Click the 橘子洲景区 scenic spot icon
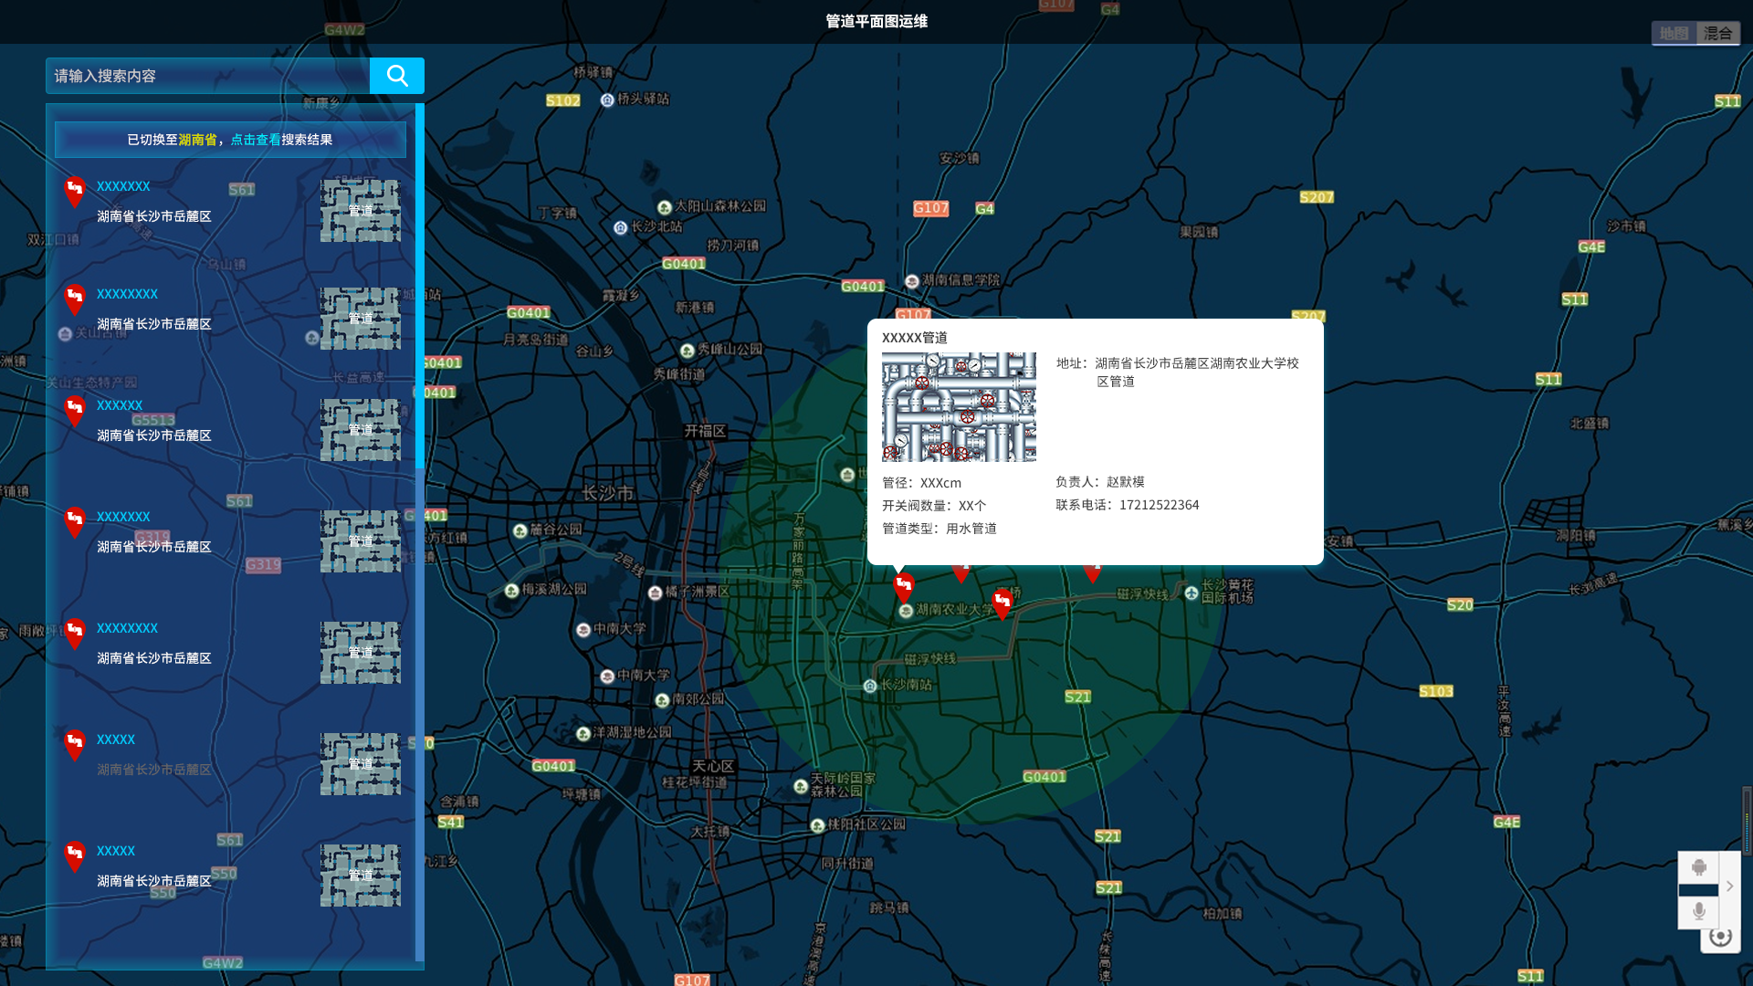Viewport: 1753px width, 986px height. tap(655, 593)
